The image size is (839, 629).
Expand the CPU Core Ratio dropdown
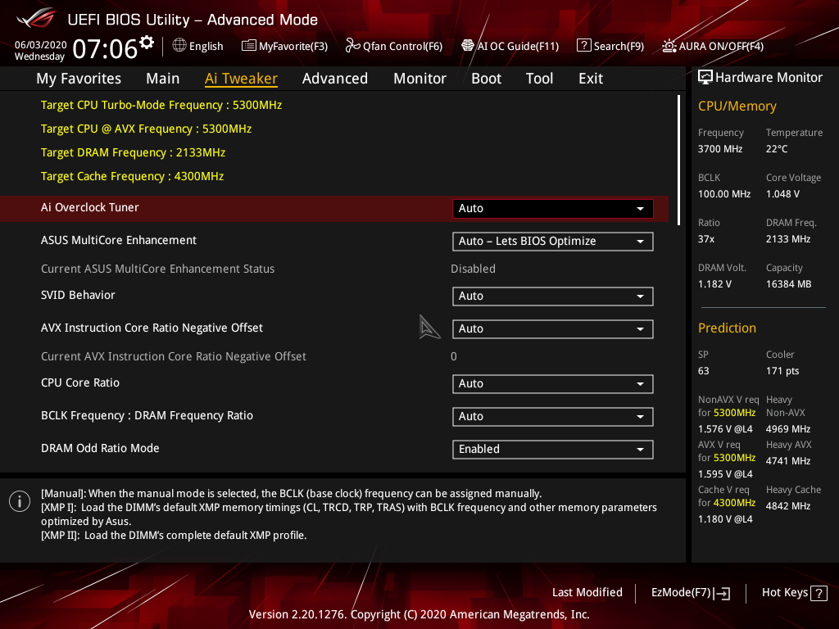point(552,383)
